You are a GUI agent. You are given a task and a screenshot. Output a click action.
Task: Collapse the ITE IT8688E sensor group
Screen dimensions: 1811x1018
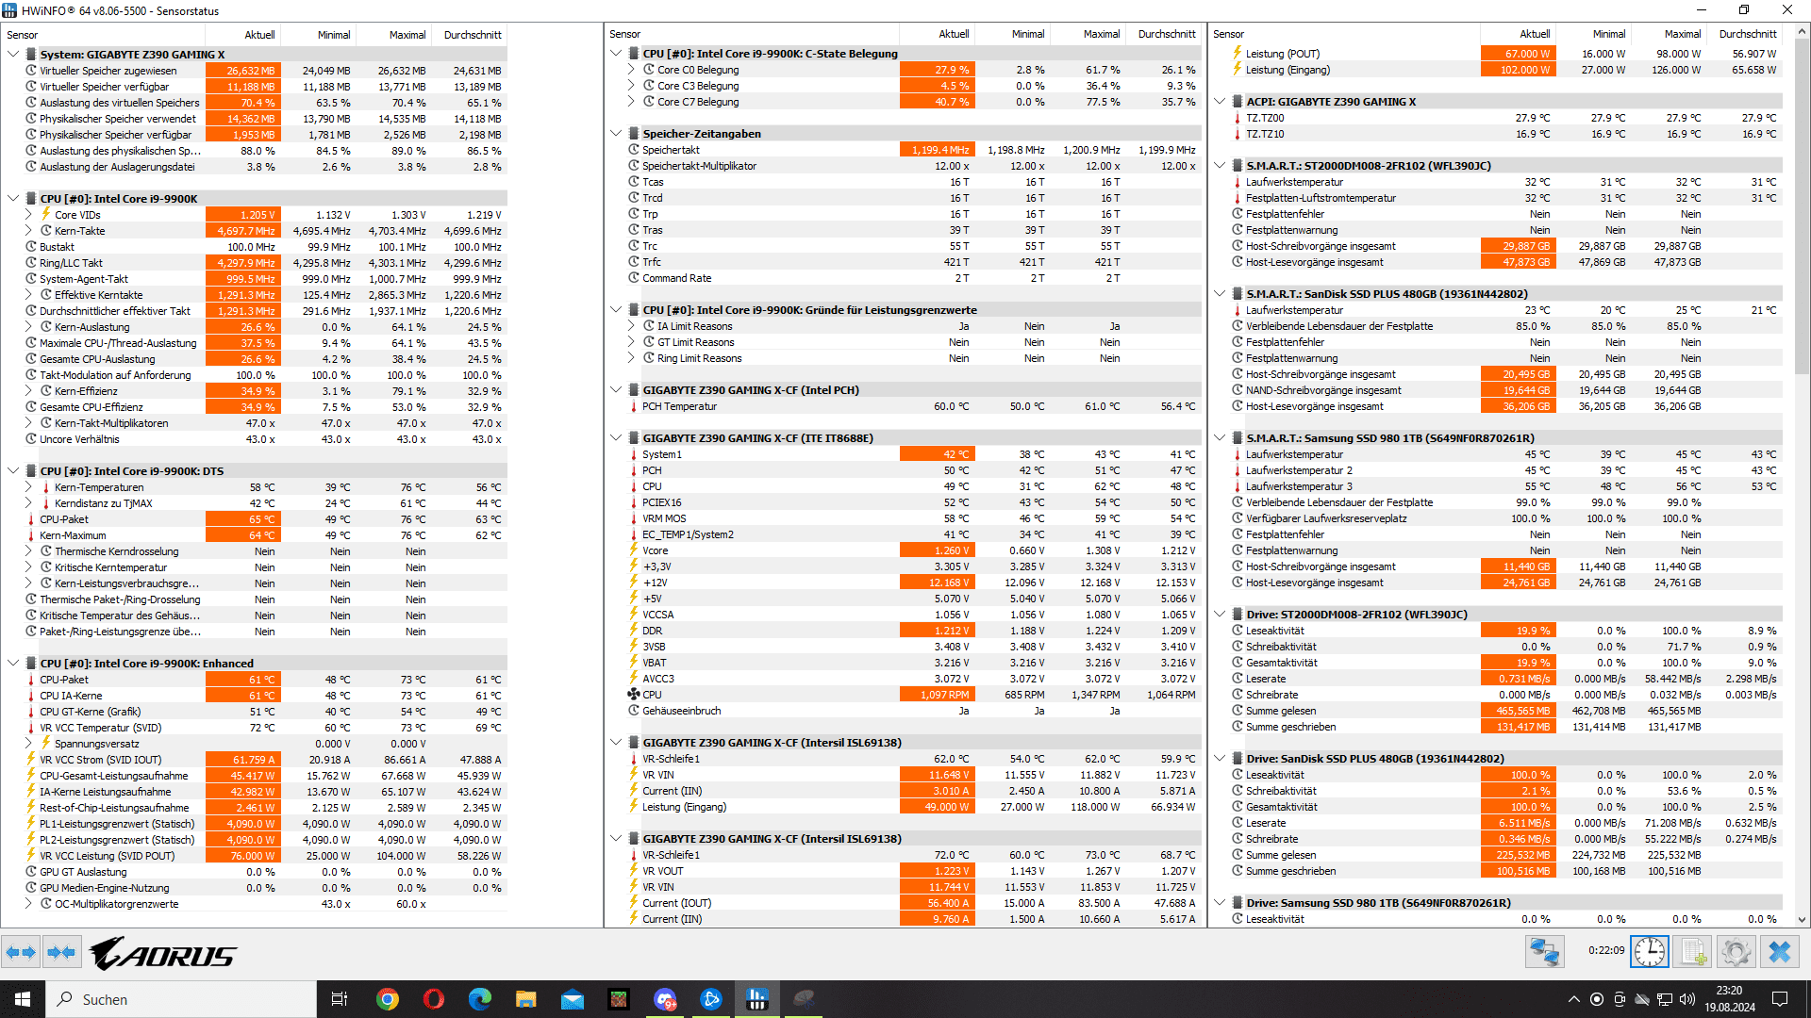pos(616,438)
